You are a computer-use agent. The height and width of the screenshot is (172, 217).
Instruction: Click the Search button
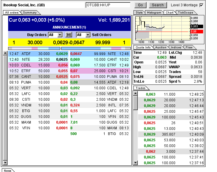point(158,5)
